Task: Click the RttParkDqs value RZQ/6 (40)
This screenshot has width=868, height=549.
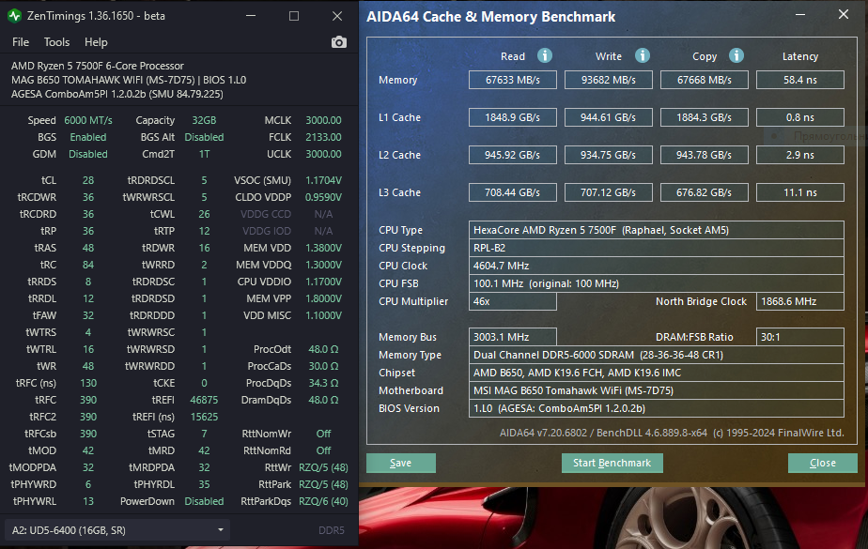Action: 323,501
